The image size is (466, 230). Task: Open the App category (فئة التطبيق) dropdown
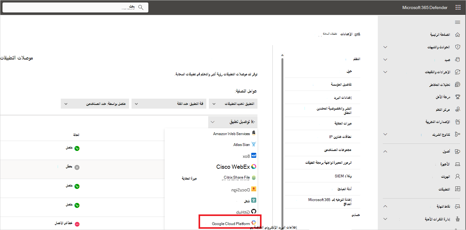tap(169, 104)
